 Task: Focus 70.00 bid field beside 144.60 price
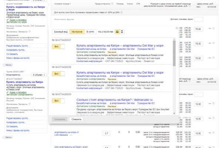click(x=198, y=58)
